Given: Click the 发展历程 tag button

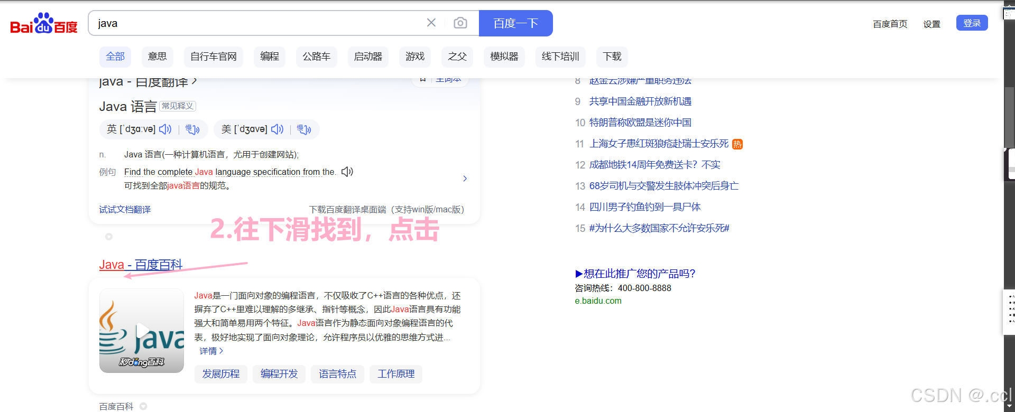Looking at the screenshot, I should [221, 374].
